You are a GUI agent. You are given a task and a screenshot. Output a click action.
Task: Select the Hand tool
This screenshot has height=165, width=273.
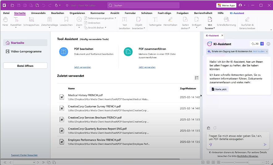tap(5, 22)
